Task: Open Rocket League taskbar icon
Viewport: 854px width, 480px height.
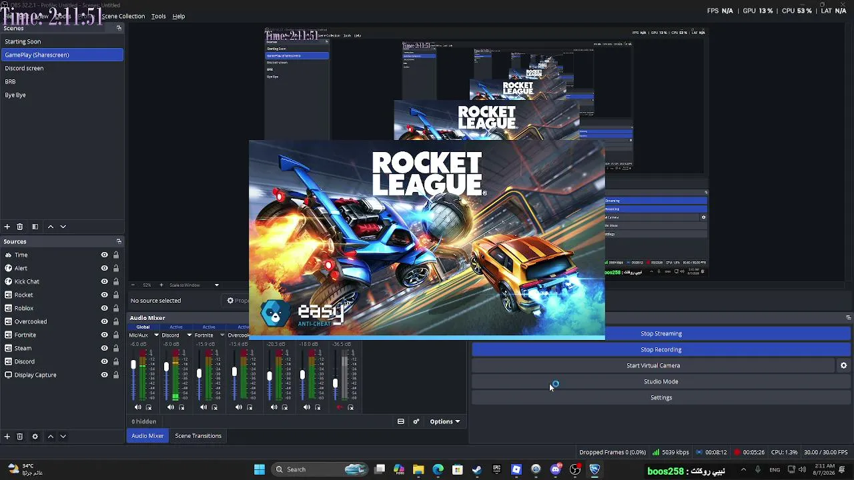Action: [x=594, y=469]
